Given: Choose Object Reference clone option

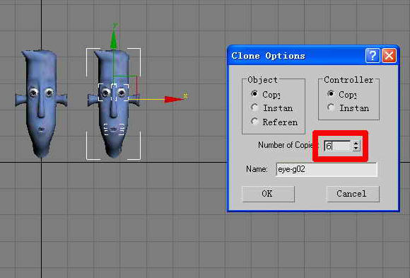Looking at the screenshot, I should 254,122.
